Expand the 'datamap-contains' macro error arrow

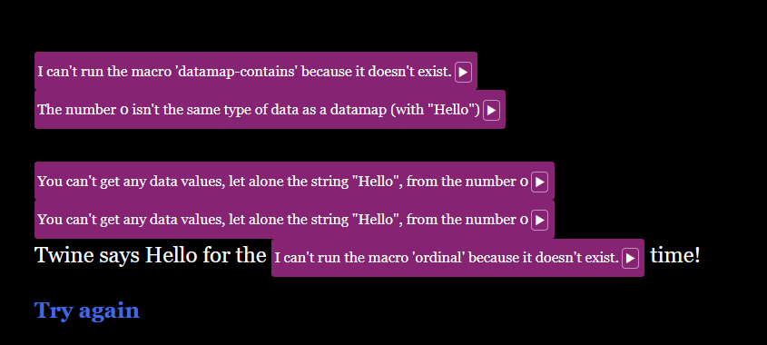click(463, 73)
